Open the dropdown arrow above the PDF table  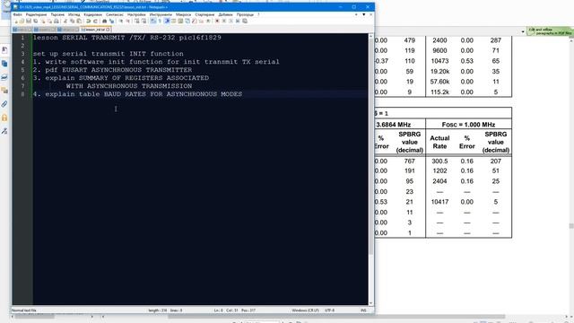click(x=523, y=32)
